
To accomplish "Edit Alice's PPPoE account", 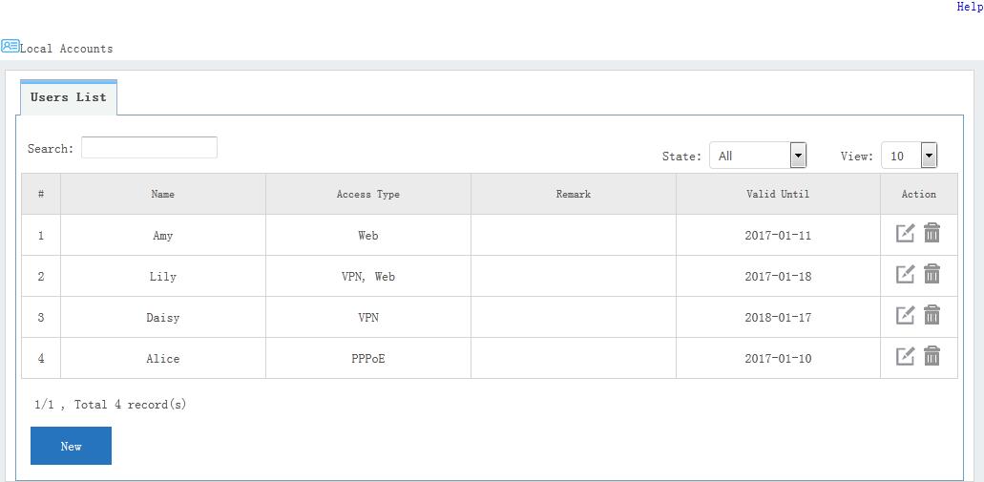I will 905,357.
